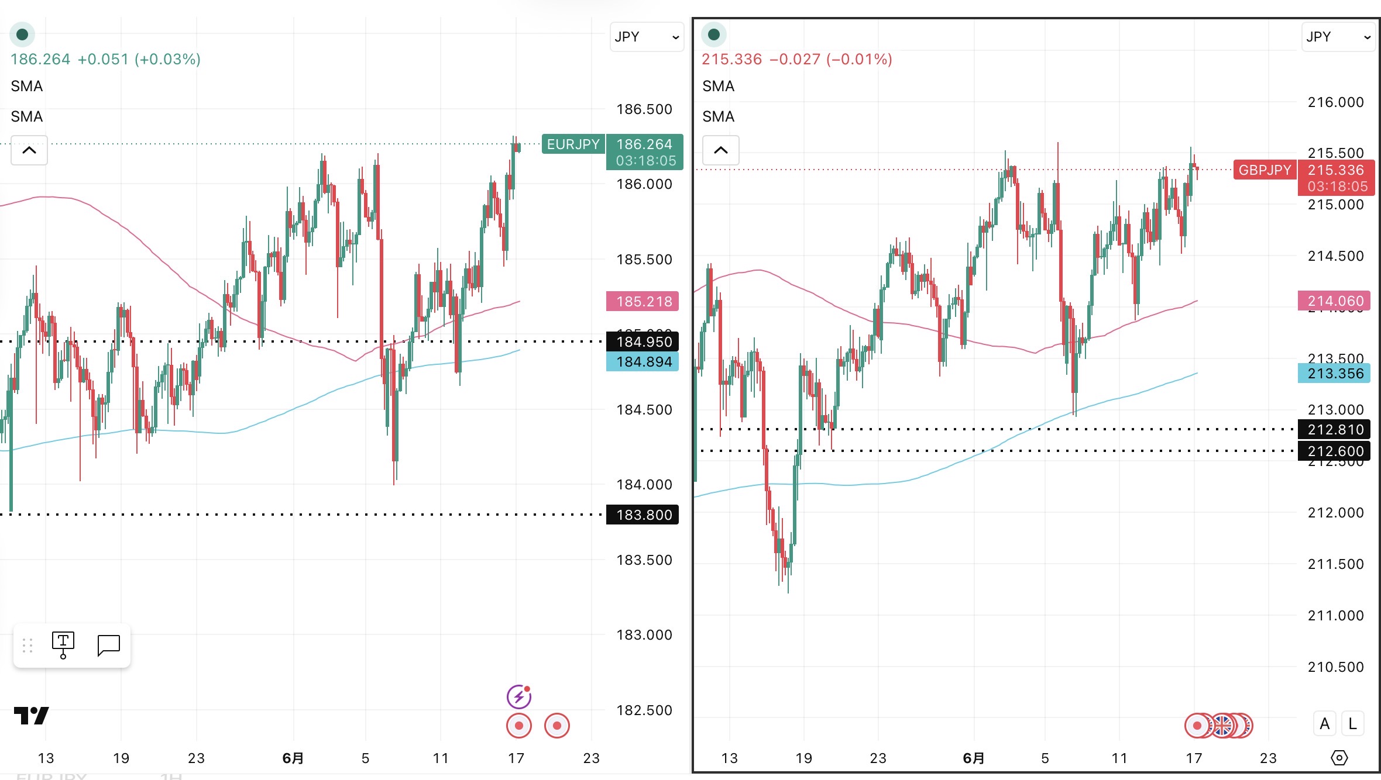Open the purple lightning news event icon
This screenshot has height=780, width=1381.
click(x=518, y=696)
